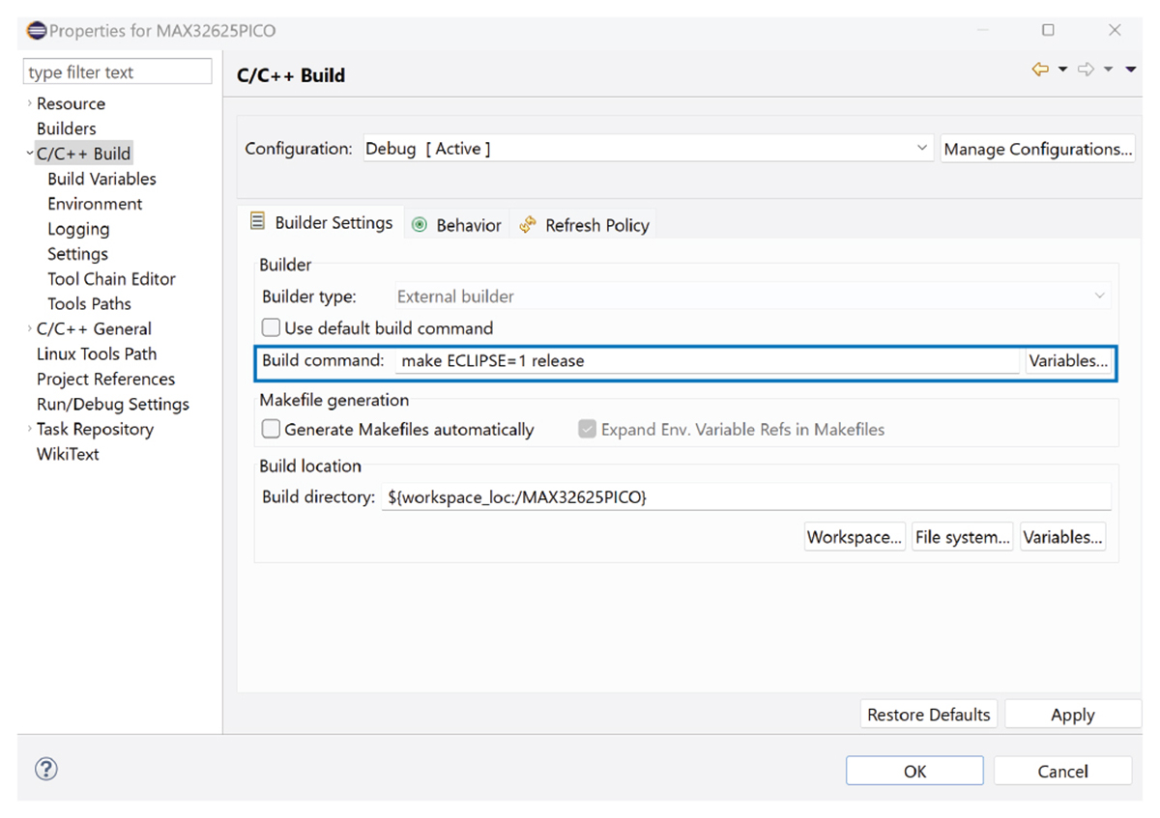The image size is (1160, 818).
Task: Expand the C/C++ General node
Action: (30, 329)
